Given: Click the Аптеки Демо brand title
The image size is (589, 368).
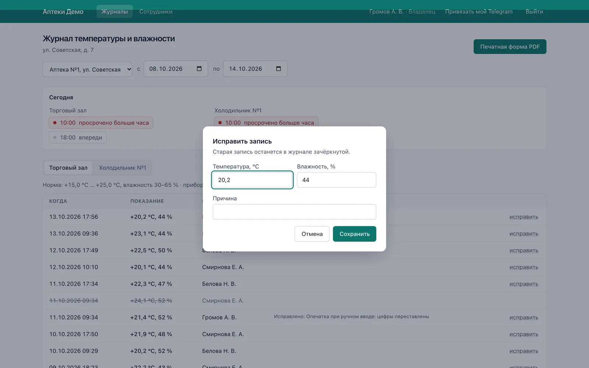Looking at the screenshot, I should [63, 11].
